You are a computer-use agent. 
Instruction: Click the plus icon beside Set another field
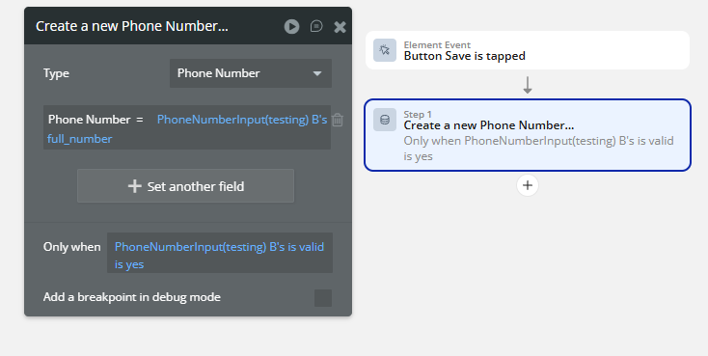coord(134,186)
